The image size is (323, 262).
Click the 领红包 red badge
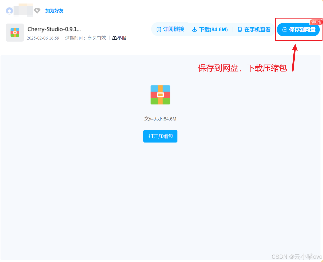pyautogui.click(x=316, y=22)
